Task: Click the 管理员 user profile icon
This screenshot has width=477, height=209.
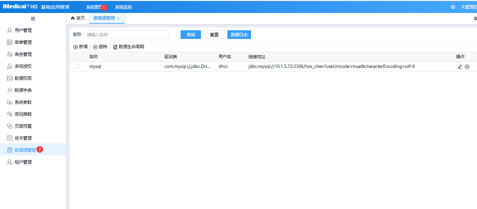Action: tap(462, 6)
